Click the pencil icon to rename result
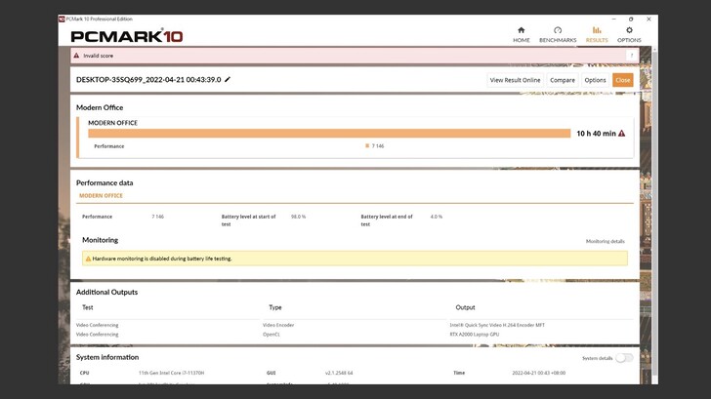Image resolution: width=711 pixels, height=399 pixels. (x=228, y=79)
